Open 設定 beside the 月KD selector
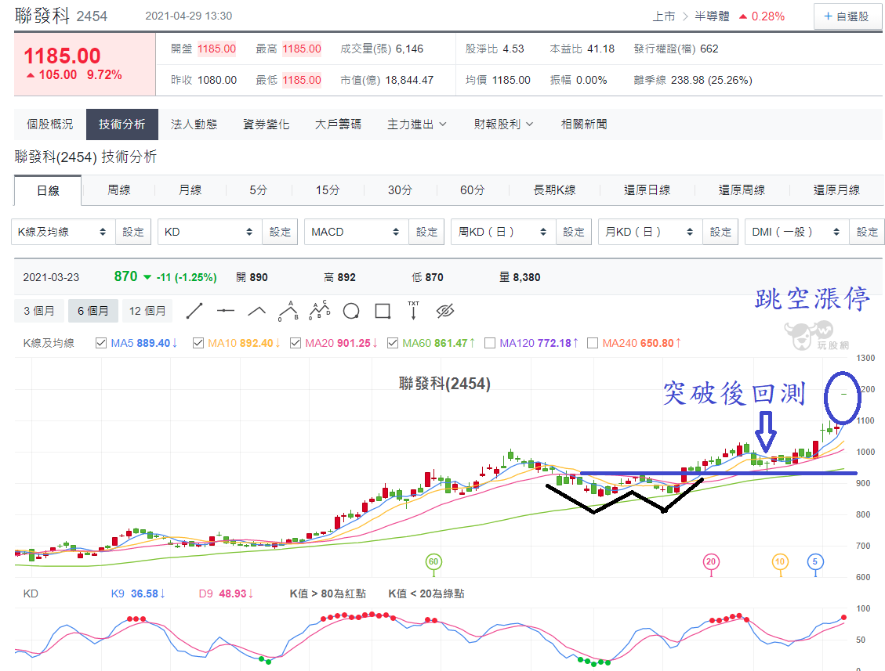The width and height of the screenshot is (885, 671). pyautogui.click(x=720, y=232)
